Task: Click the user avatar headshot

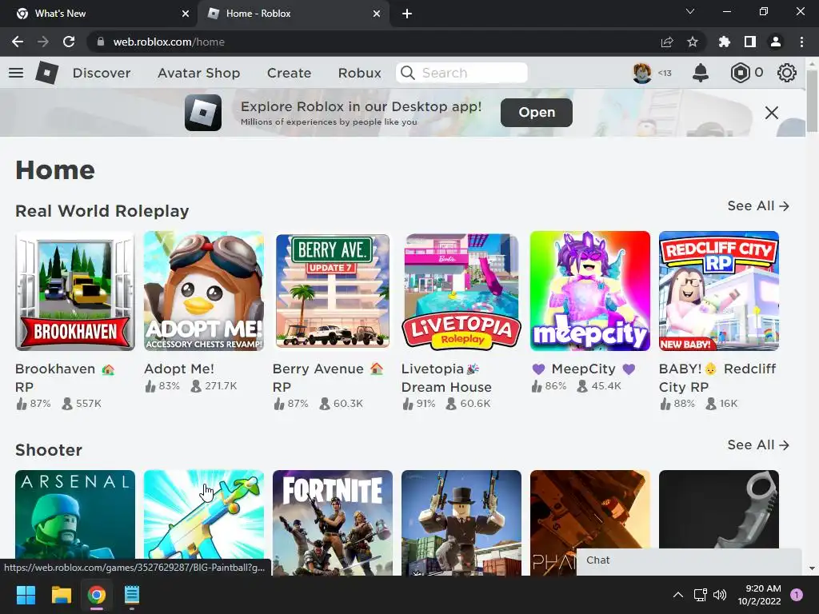Action: [642, 73]
